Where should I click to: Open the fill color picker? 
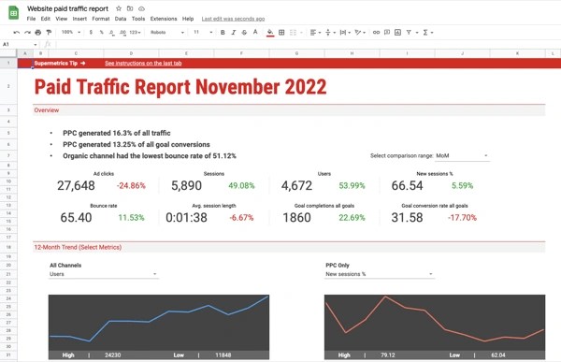[270, 33]
